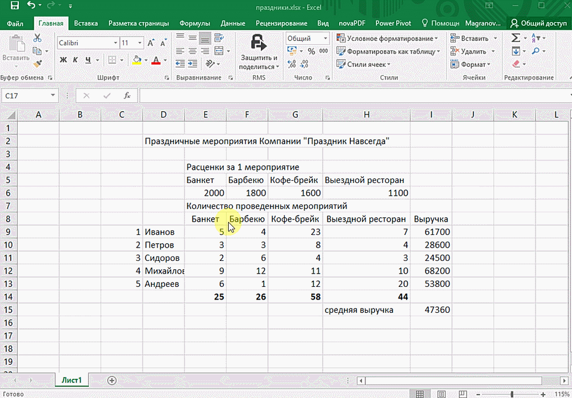The height and width of the screenshot is (398, 572).
Task: Click the Общий доступ button
Action: pos(539,23)
